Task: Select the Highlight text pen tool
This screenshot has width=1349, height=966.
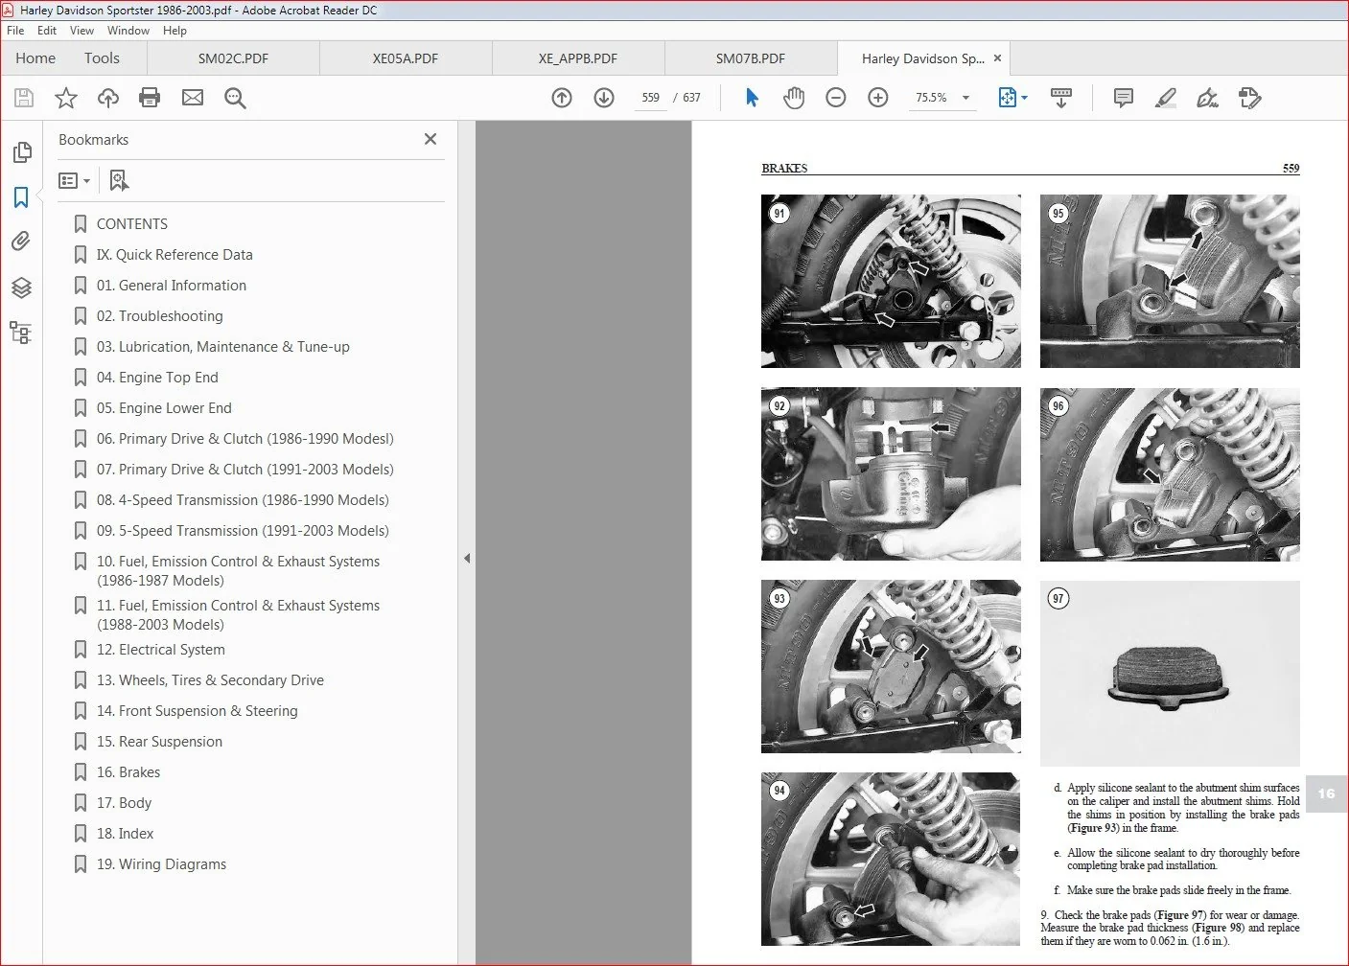Action: click(1166, 98)
